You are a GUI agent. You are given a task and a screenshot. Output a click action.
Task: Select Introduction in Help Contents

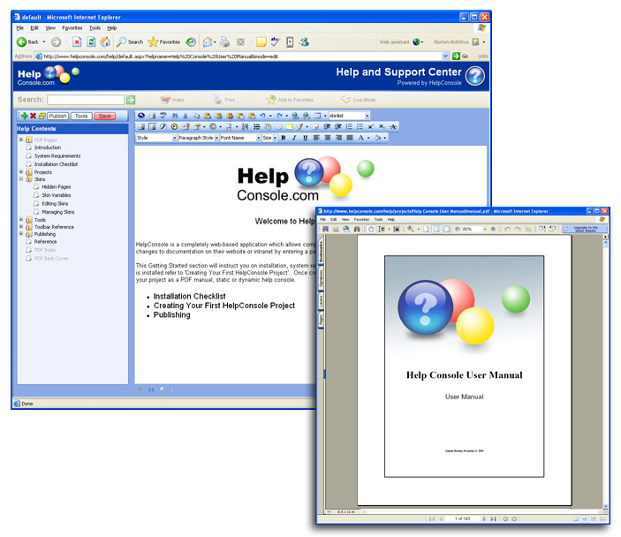pos(48,147)
